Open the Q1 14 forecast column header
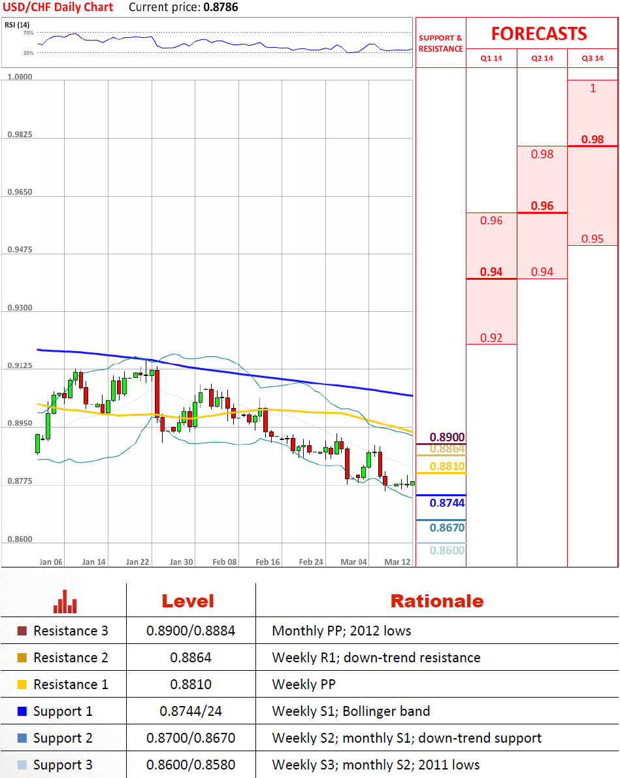Image resolution: width=620 pixels, height=778 pixels. point(491,59)
